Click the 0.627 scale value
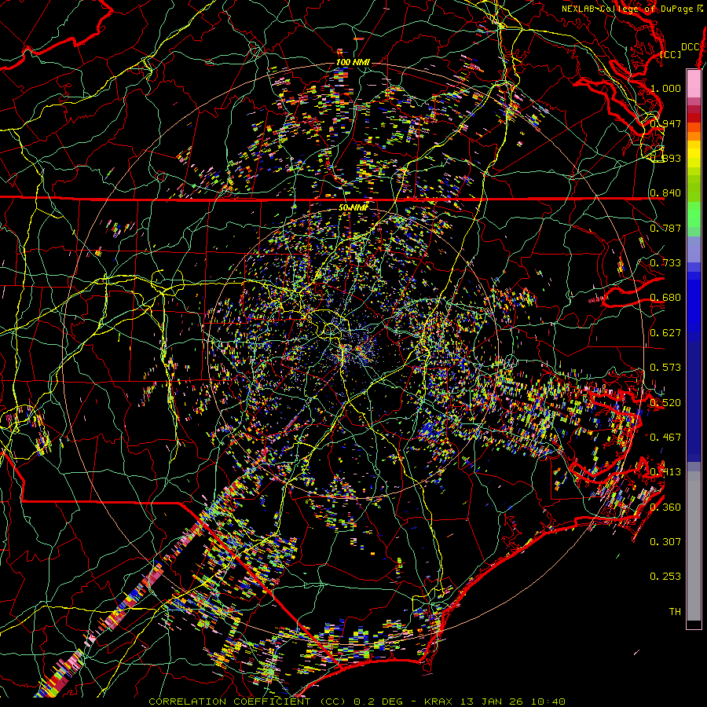The width and height of the screenshot is (707, 707). (x=666, y=333)
